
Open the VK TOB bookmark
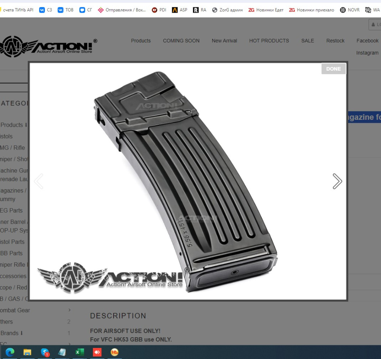click(x=66, y=10)
